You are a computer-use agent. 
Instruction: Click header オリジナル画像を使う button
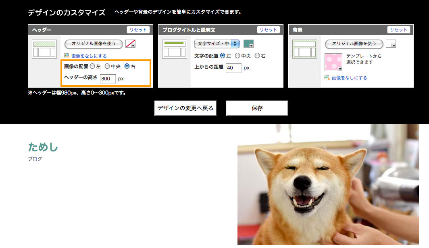(94, 44)
